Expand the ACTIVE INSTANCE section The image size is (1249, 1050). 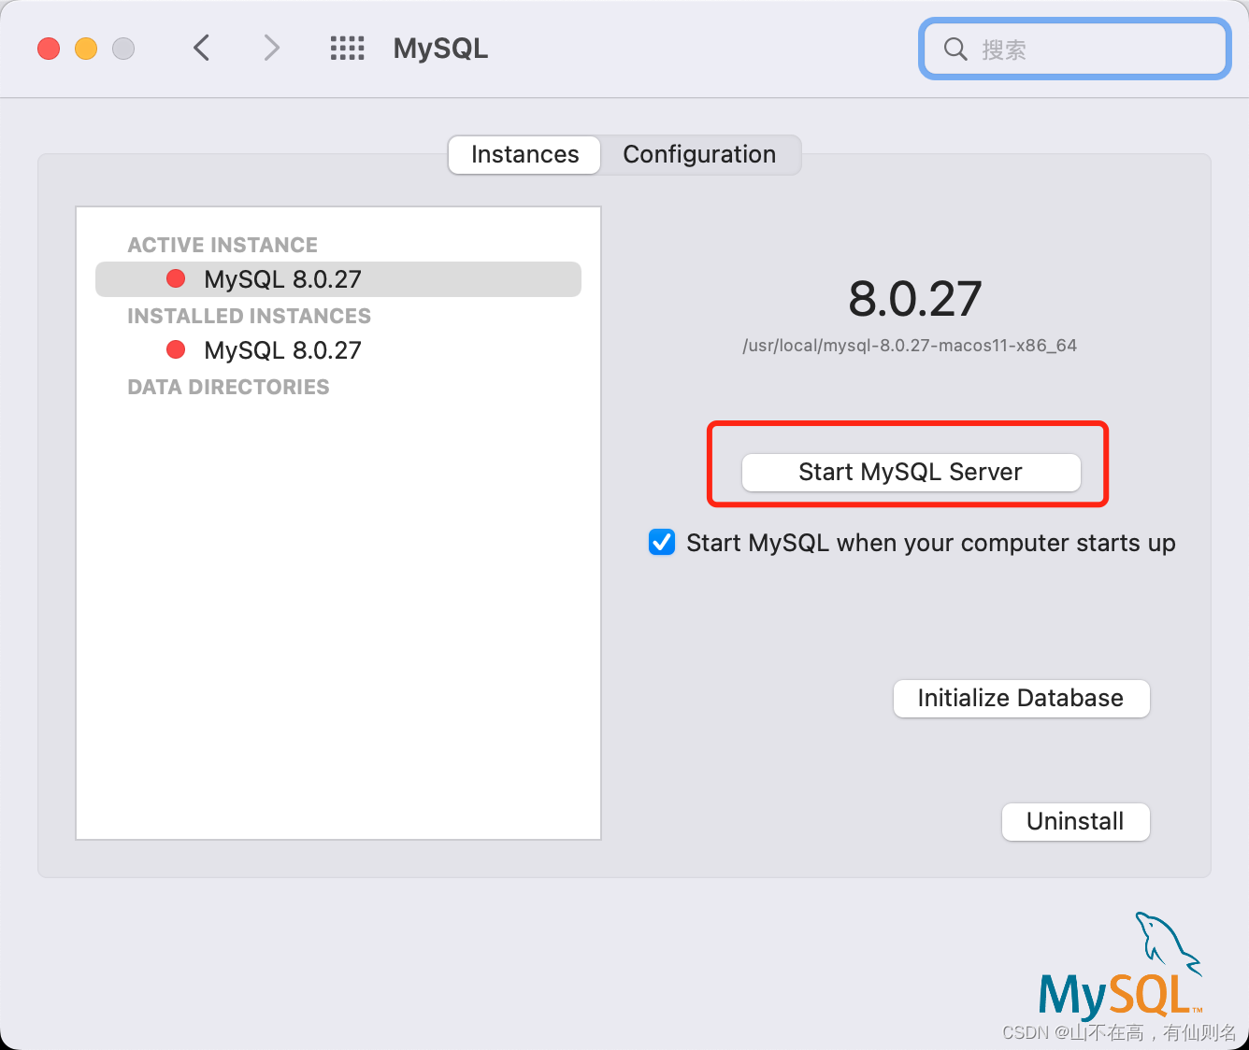pos(222,245)
